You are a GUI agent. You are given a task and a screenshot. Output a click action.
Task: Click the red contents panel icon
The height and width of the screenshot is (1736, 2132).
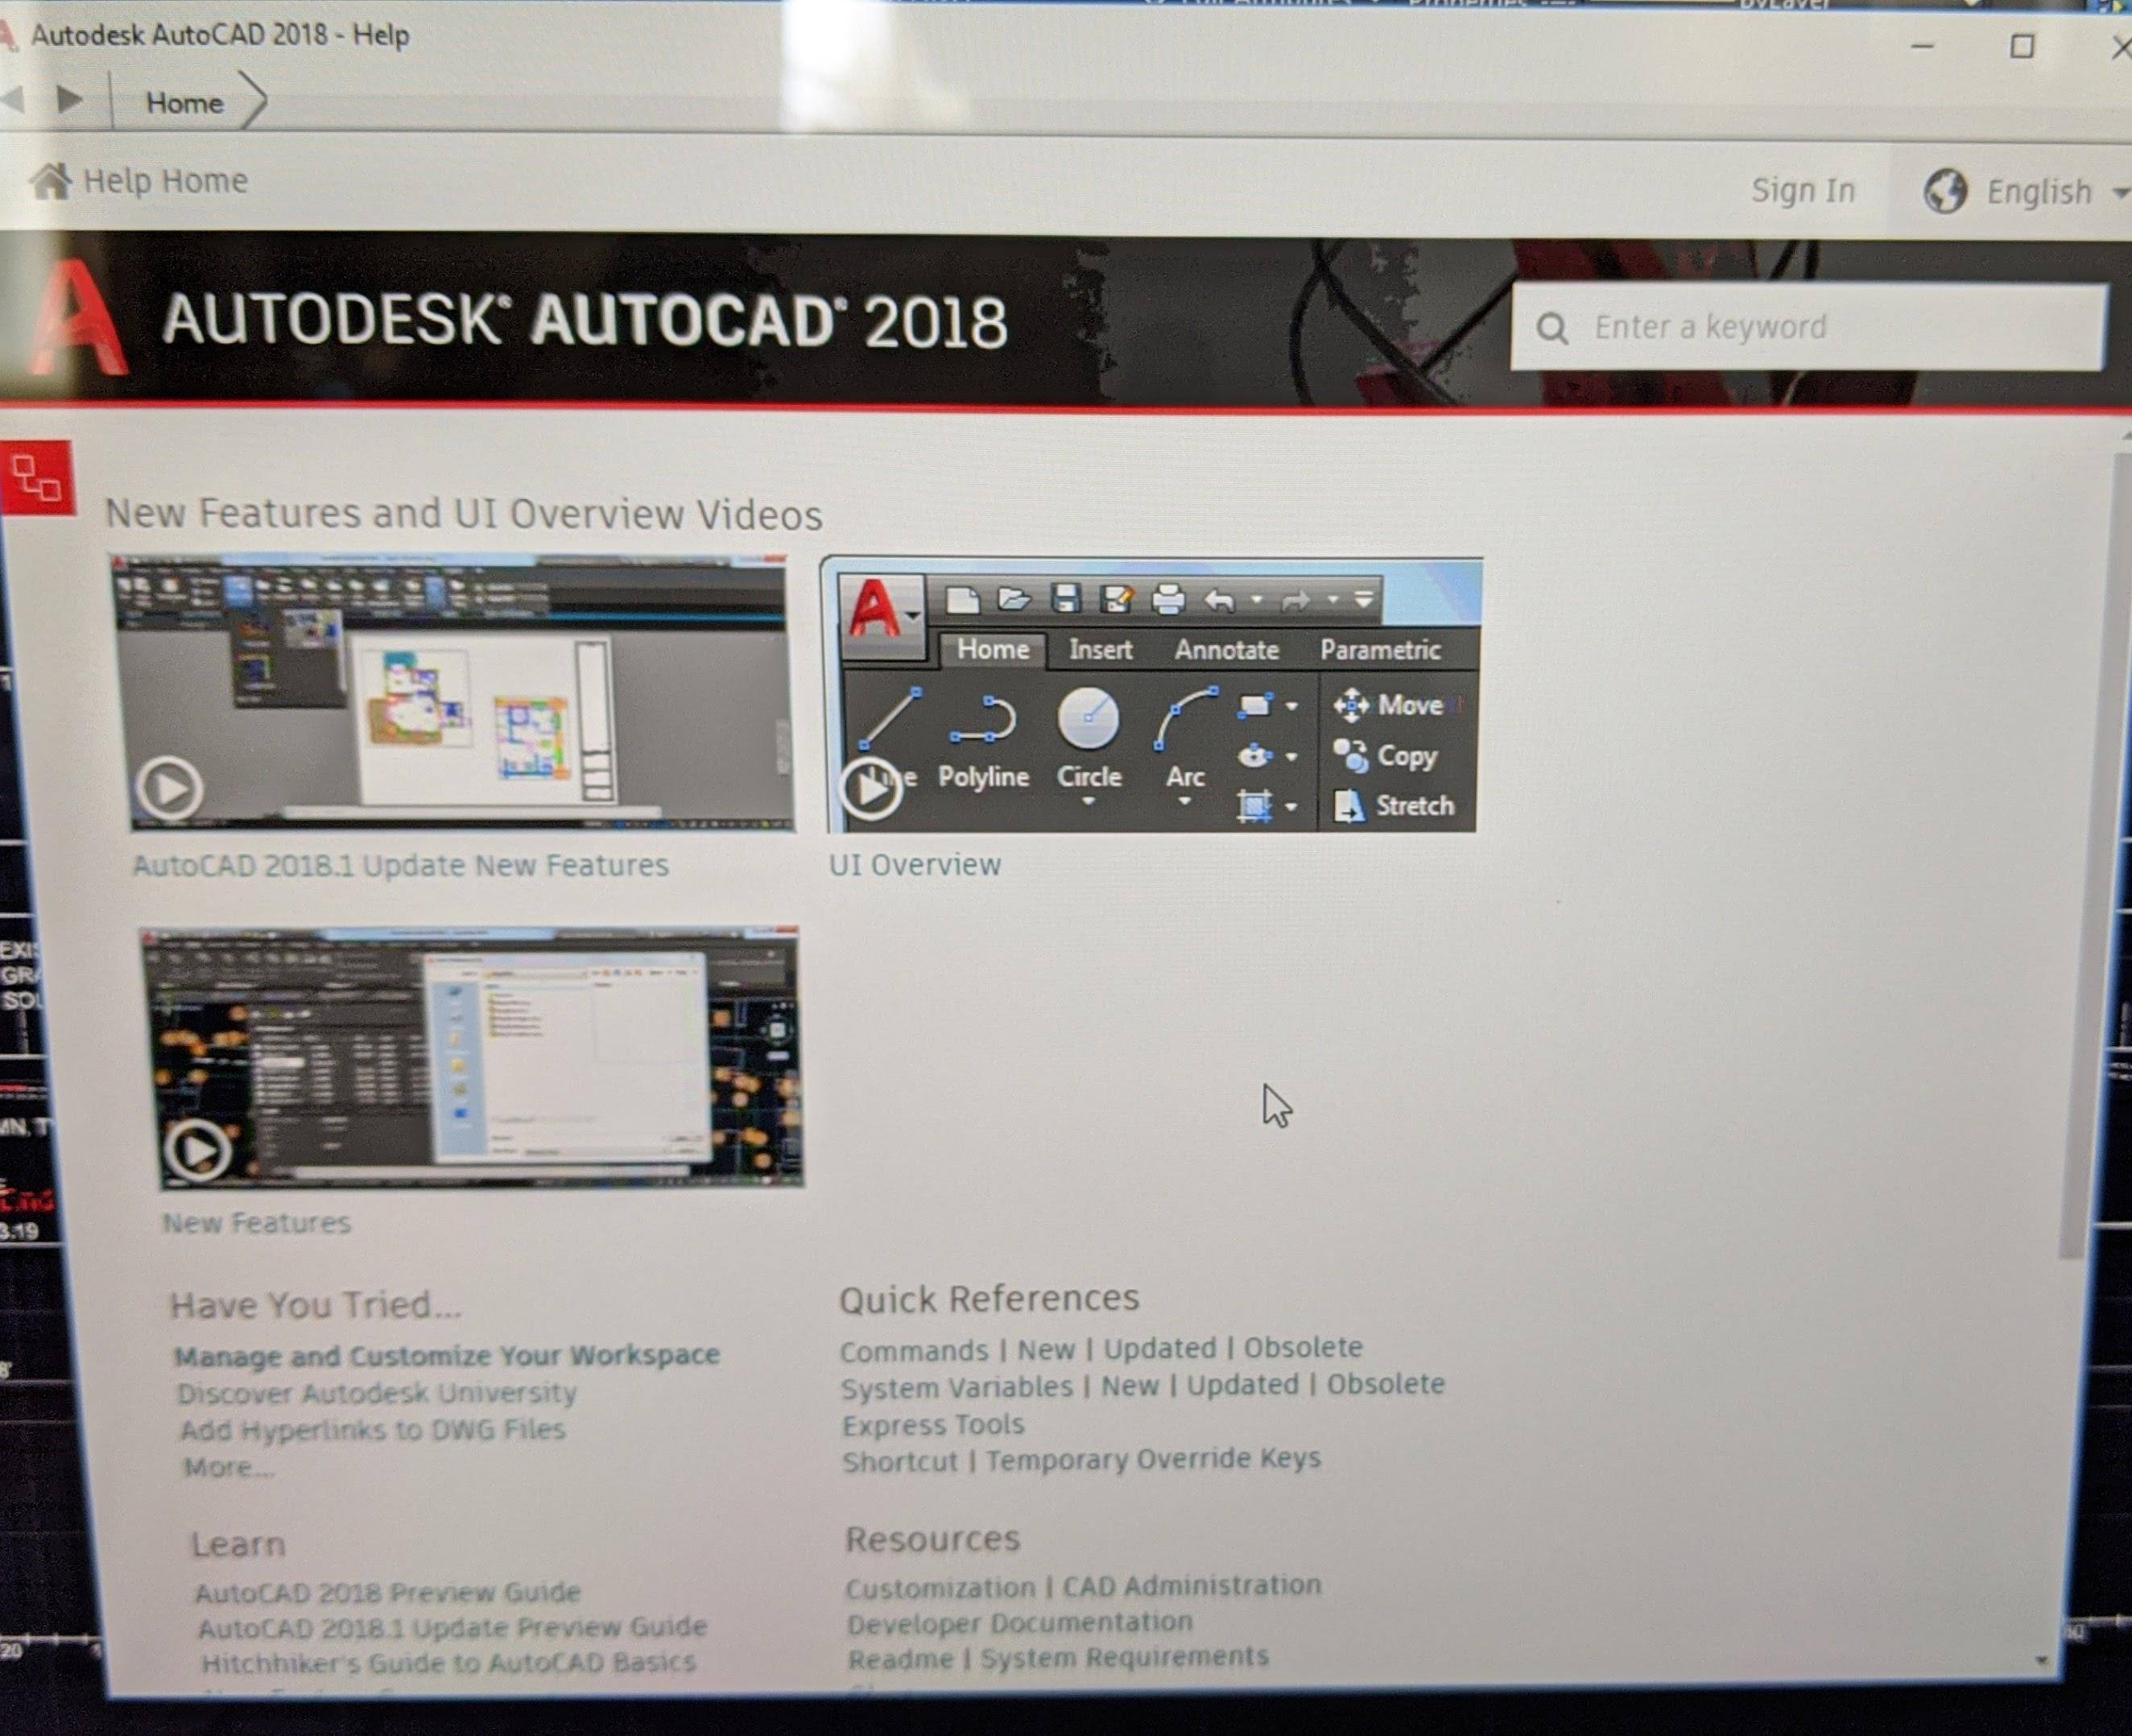(37, 478)
